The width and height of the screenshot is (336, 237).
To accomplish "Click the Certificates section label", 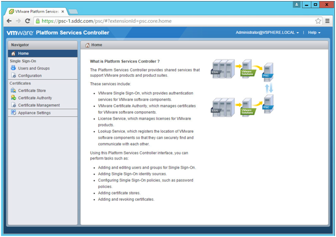I will 20,83.
